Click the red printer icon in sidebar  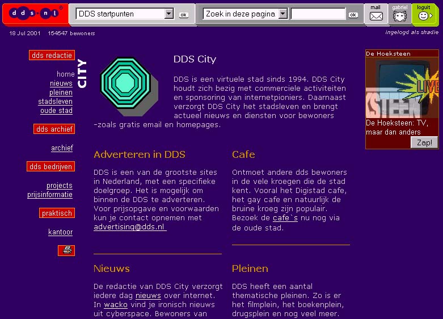[66, 250]
